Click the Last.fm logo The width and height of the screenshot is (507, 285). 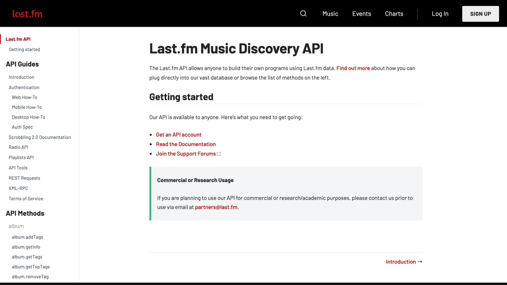(x=27, y=14)
